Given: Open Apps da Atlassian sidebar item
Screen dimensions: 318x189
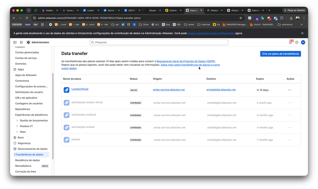Looking at the screenshot, I should pos(26,75).
